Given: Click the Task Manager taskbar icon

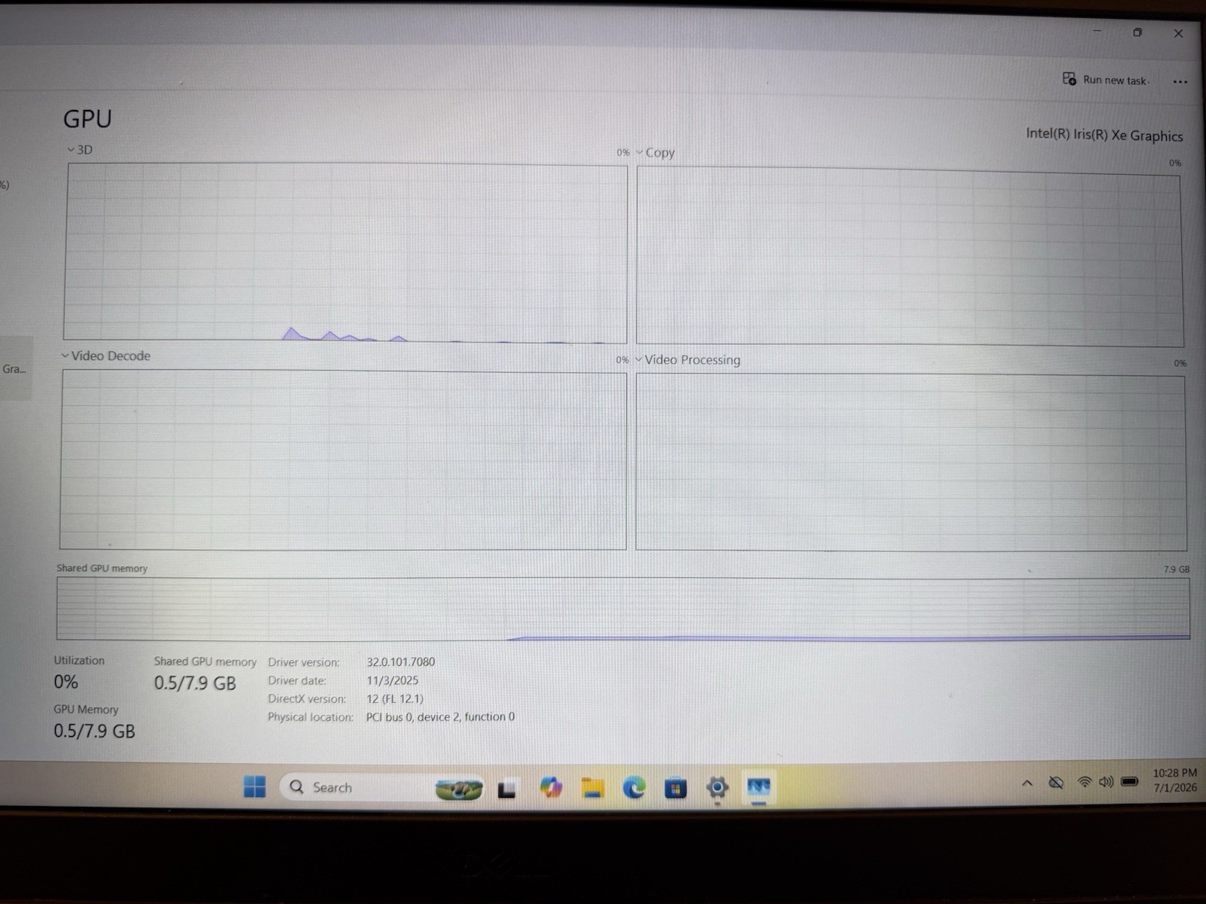Looking at the screenshot, I should [x=758, y=787].
